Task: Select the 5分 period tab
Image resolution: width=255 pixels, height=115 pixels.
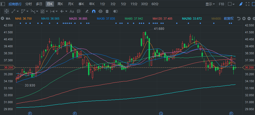Action: tap(123, 4)
